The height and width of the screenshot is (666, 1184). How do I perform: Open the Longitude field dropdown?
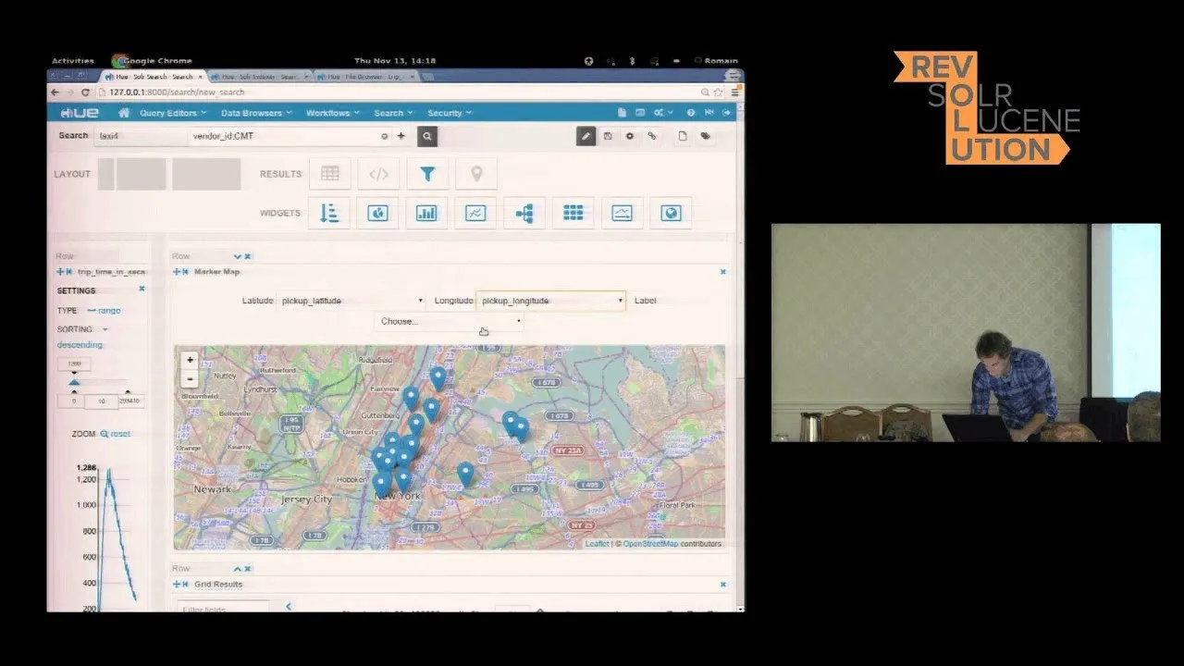[x=551, y=301]
